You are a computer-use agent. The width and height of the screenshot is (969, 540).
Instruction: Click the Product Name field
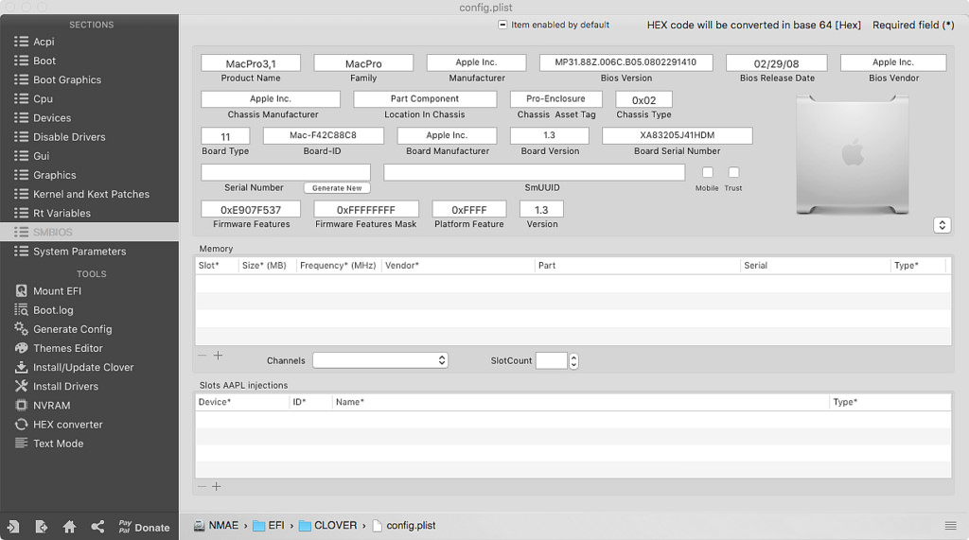(x=251, y=63)
